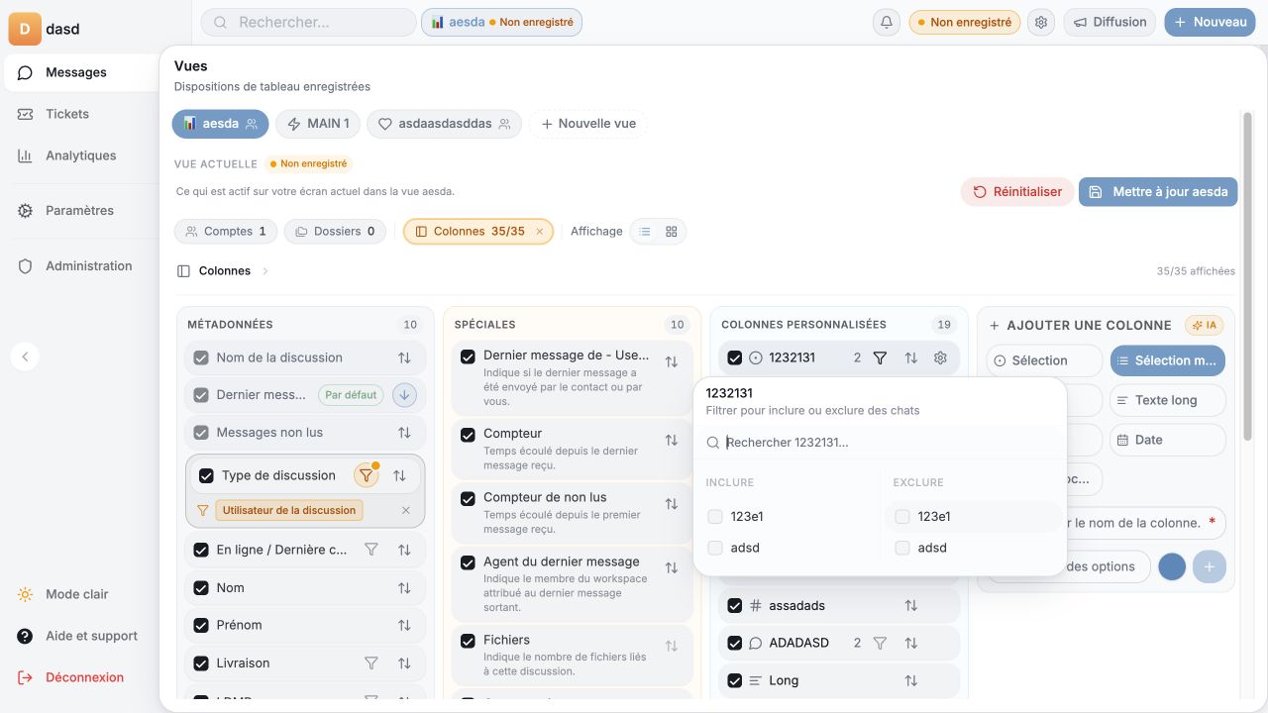The height and width of the screenshot is (713, 1268).
Task: Click Nouvelle vue button
Action: 588,124
